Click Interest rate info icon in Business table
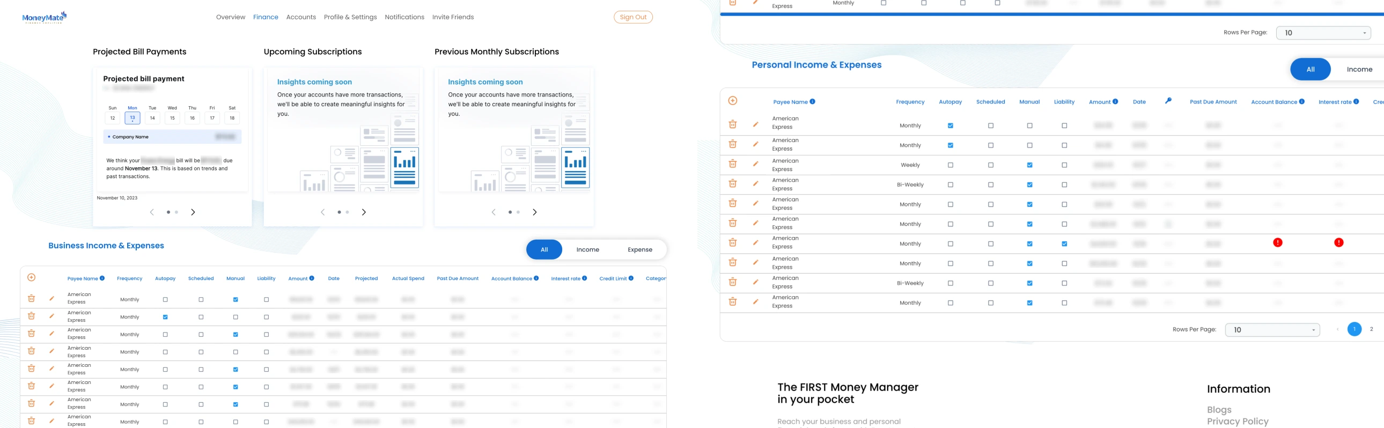The image size is (1384, 428). 585,278
